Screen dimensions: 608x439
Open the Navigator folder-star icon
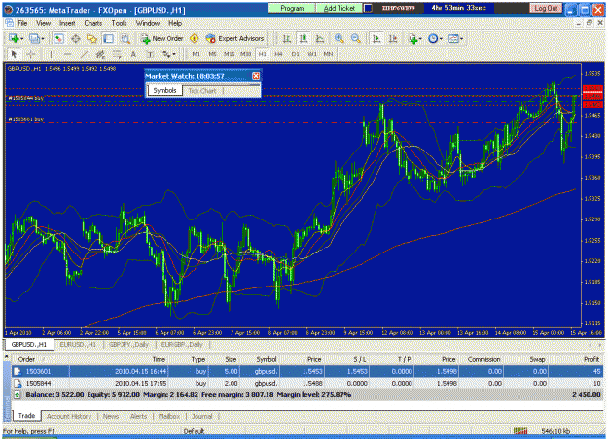91,38
